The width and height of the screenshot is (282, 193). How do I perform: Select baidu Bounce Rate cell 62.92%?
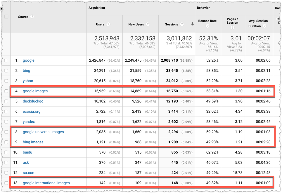point(212,152)
